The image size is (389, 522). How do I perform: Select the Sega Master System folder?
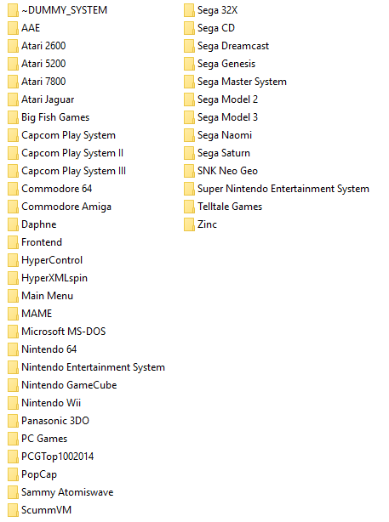[x=235, y=82]
